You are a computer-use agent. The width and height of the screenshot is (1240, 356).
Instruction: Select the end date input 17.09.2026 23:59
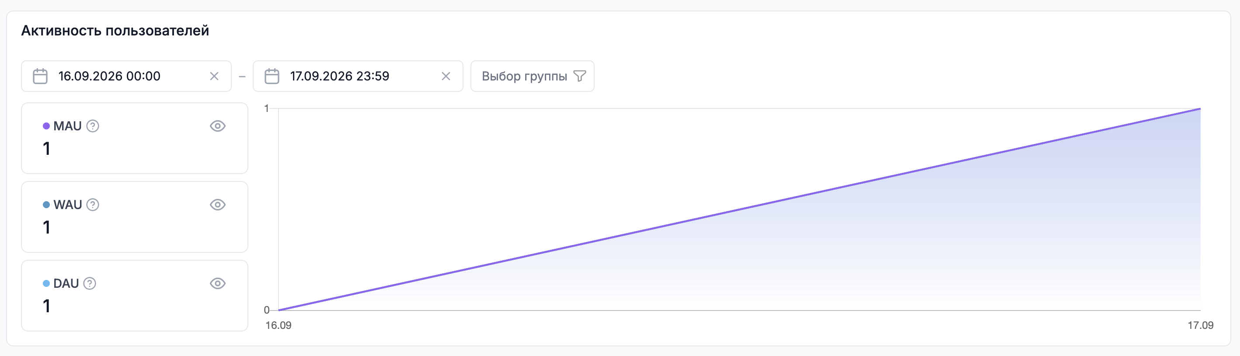pos(358,76)
